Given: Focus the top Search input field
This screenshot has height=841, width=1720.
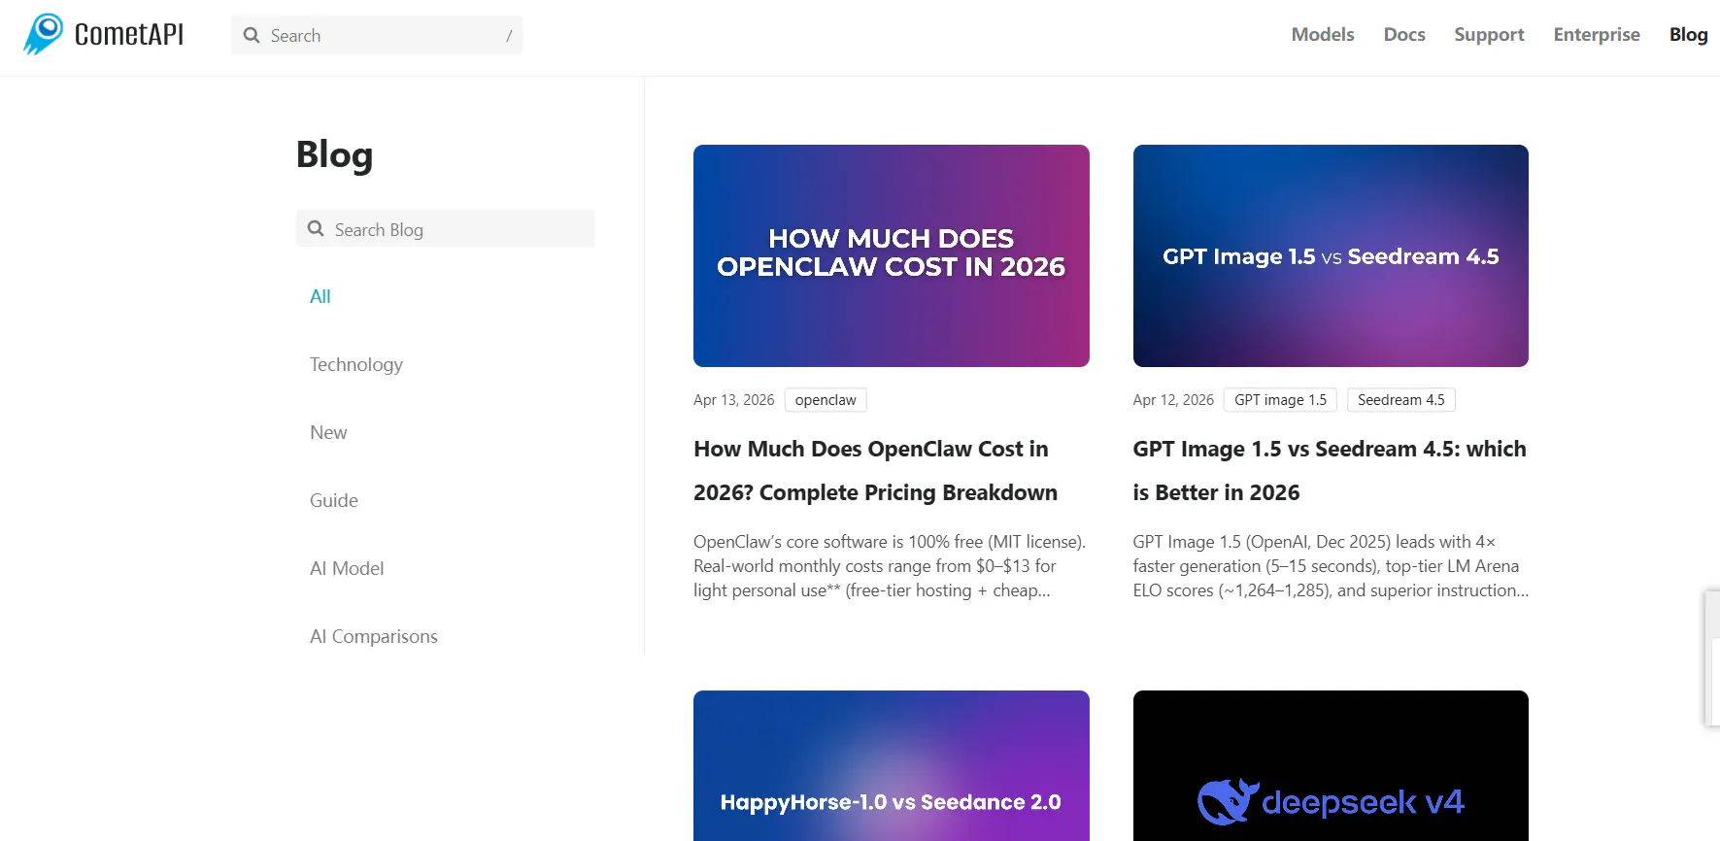Looking at the screenshot, I should tap(377, 35).
